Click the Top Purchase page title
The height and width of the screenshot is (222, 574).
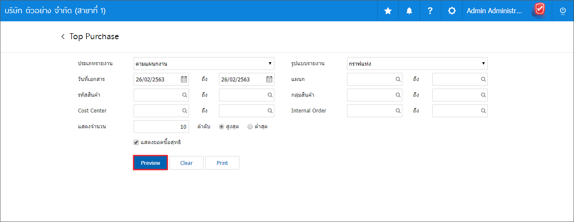click(94, 37)
